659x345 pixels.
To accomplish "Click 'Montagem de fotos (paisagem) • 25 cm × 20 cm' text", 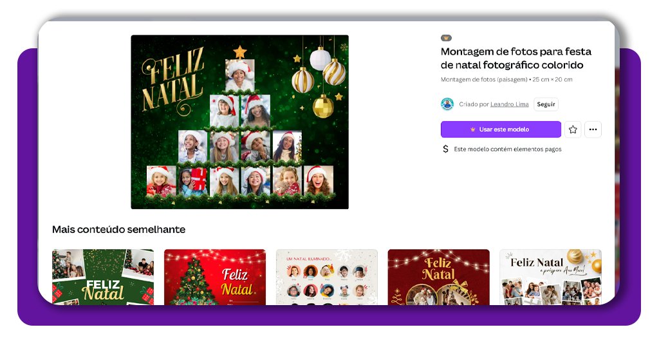I will [x=506, y=79].
